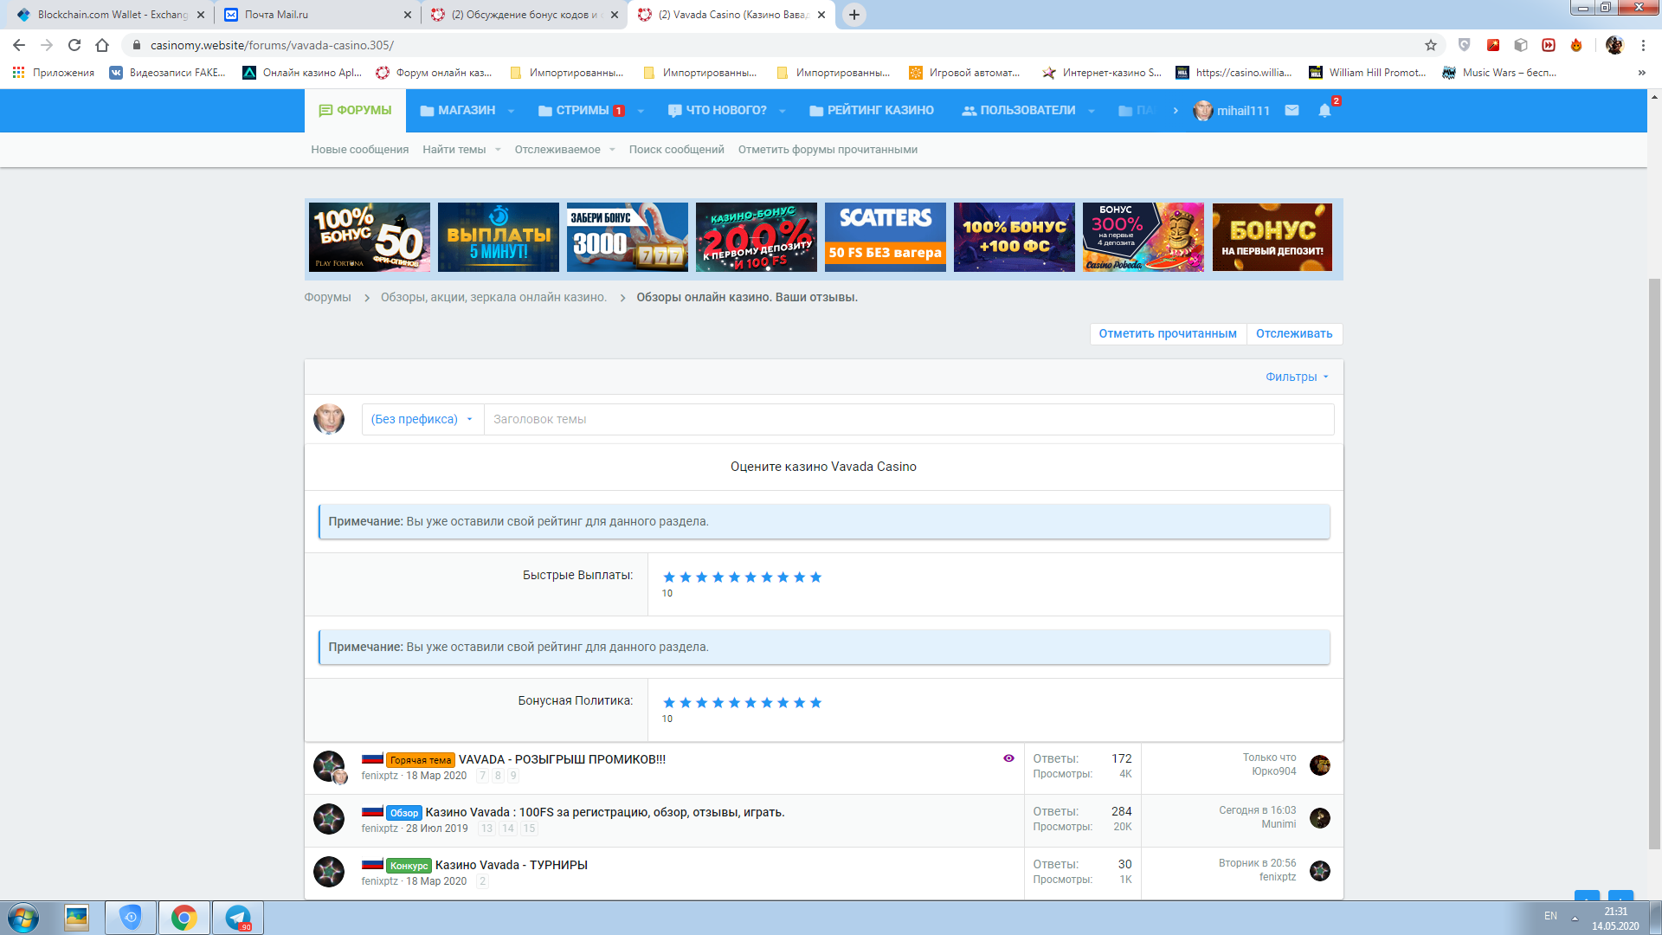Open the РЕЙТИНГ КАЗИНО tab
Image resolution: width=1662 pixels, height=935 pixels.
point(872,110)
